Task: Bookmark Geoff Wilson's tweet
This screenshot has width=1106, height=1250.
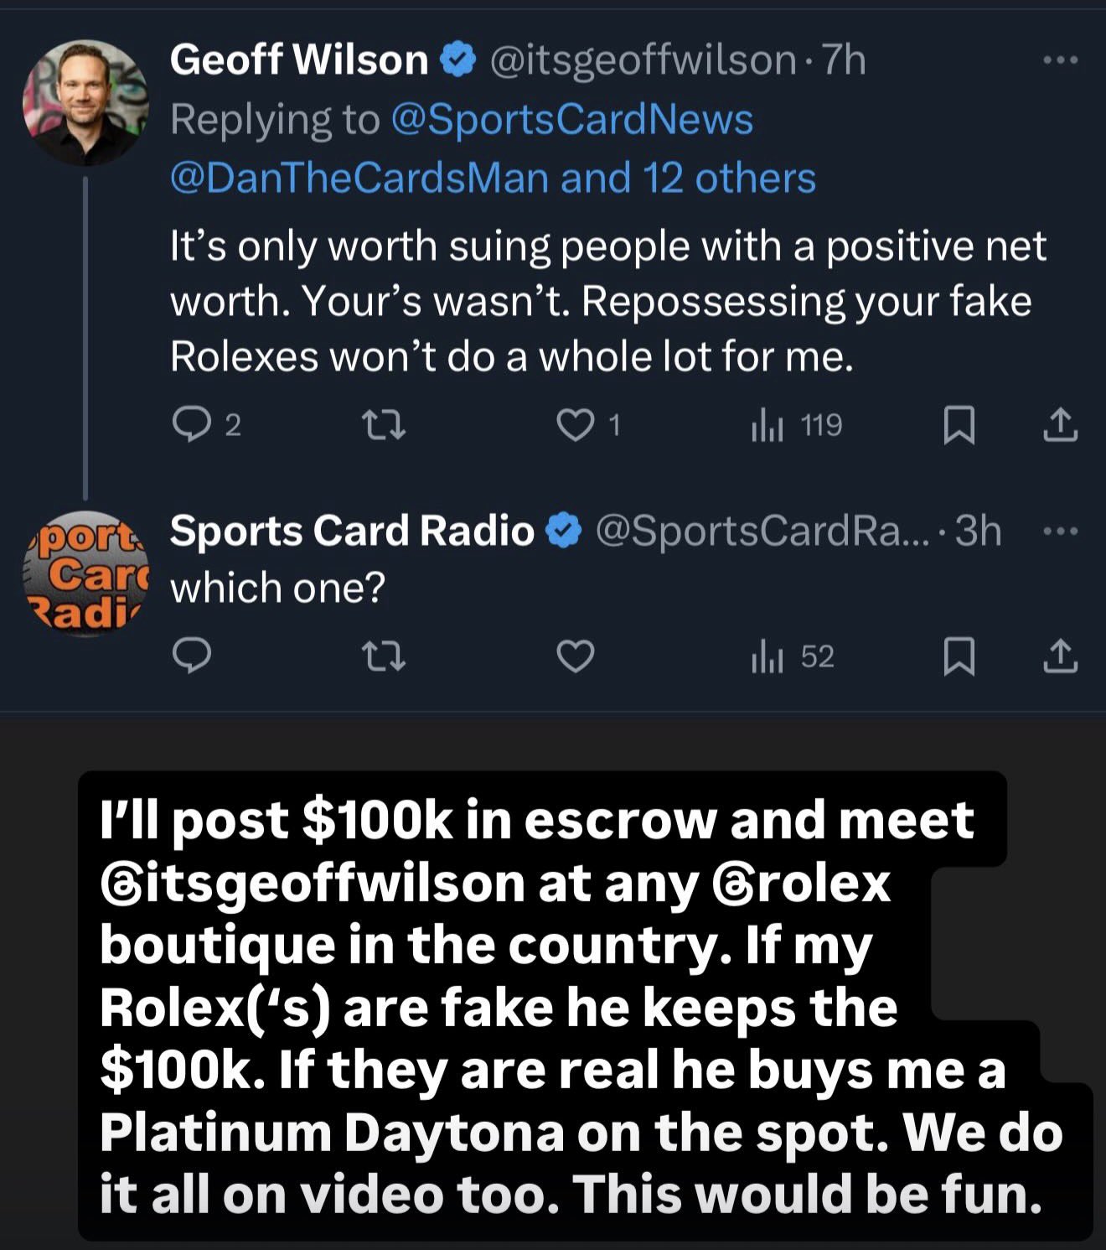Action: pyautogui.click(x=959, y=425)
